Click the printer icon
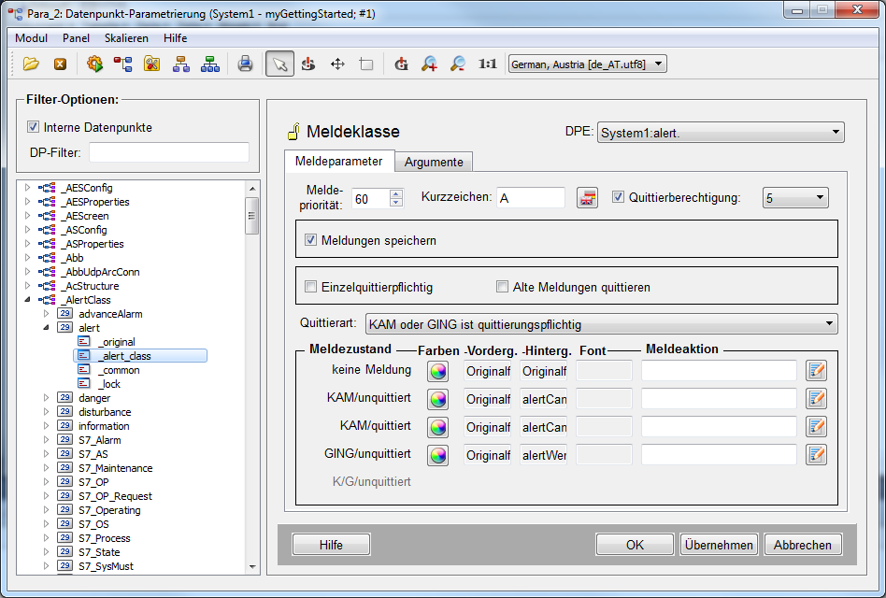This screenshot has height=598, width=886. [245, 64]
